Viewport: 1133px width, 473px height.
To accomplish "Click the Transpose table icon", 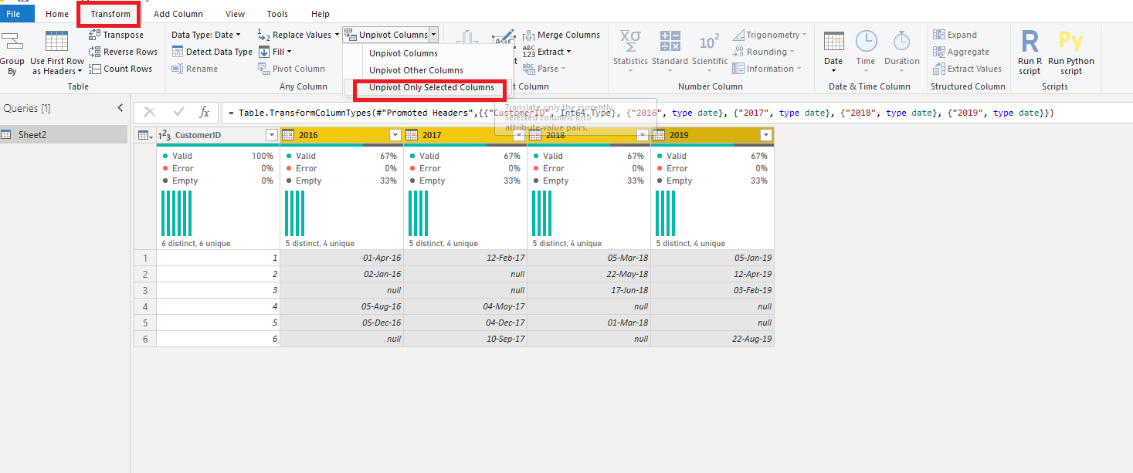I will click(95, 35).
